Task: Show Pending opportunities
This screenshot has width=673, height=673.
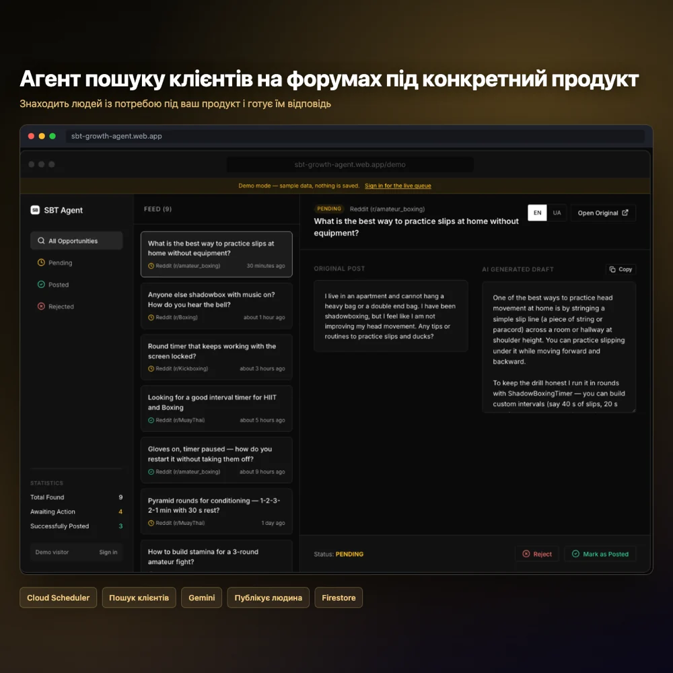Action: point(77,262)
